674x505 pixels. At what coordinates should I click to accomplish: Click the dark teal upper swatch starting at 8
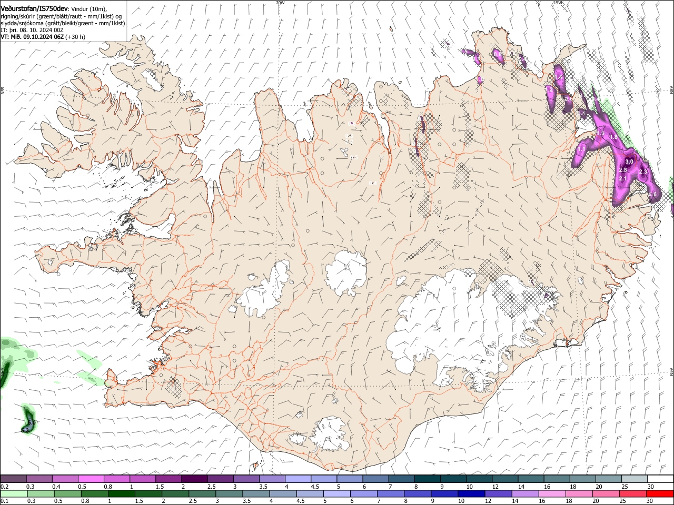pos(427,479)
